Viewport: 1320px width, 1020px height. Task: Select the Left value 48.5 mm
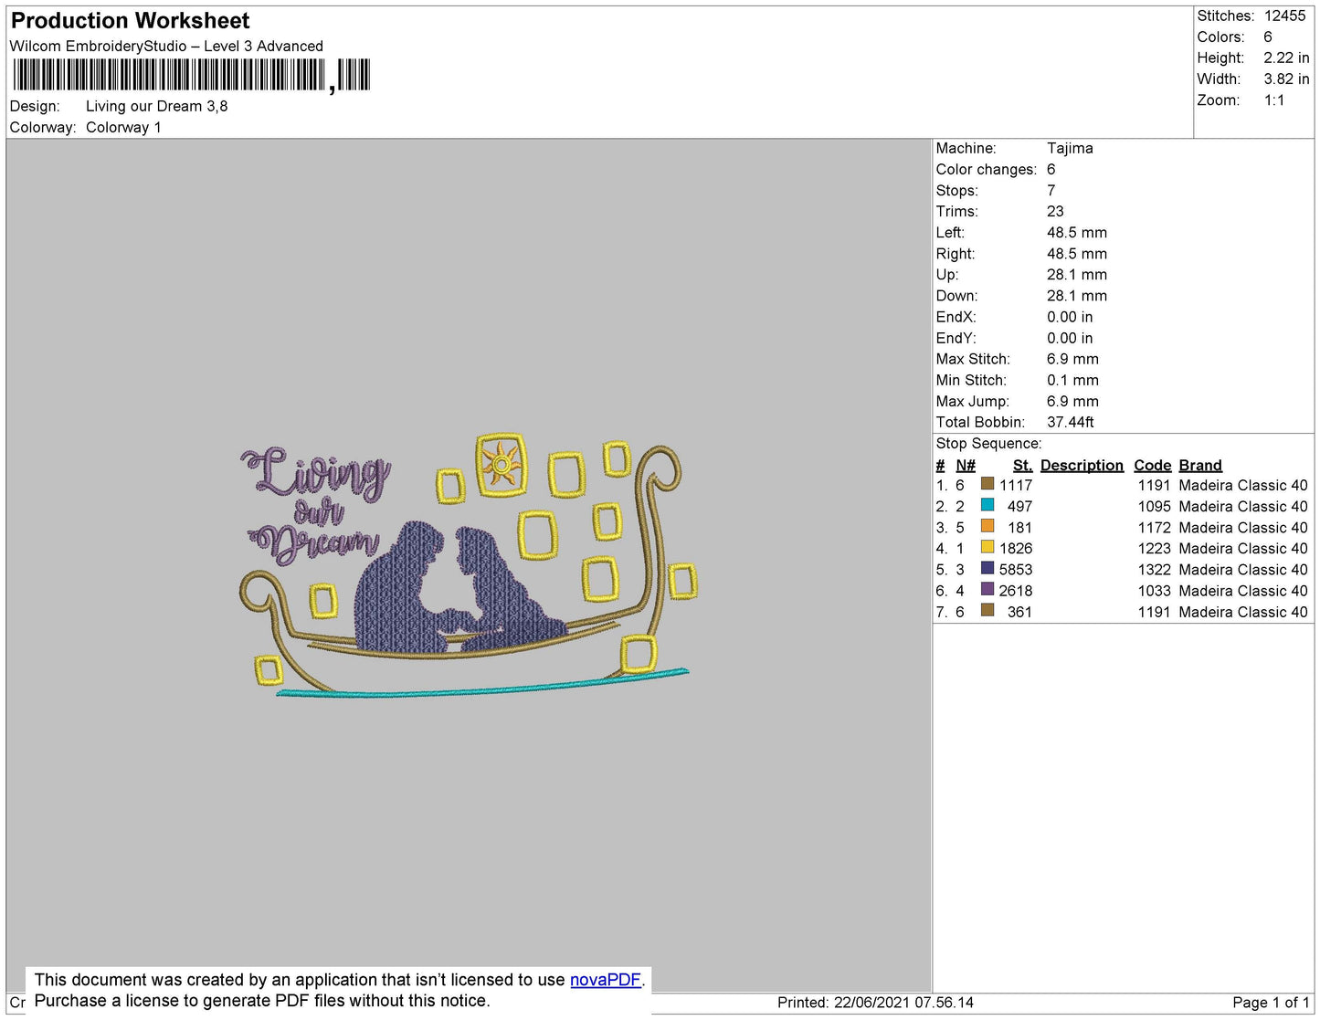point(1077,232)
